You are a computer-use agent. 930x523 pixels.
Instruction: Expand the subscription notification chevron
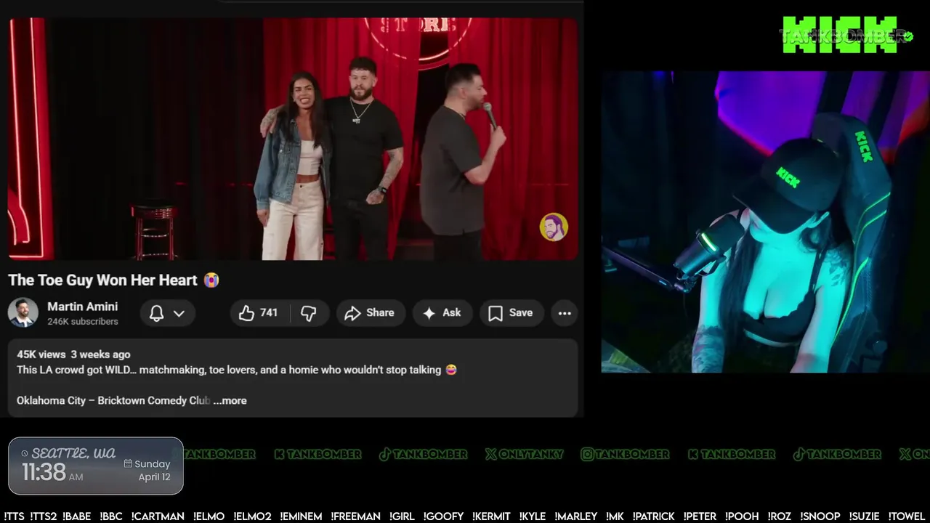coord(179,313)
